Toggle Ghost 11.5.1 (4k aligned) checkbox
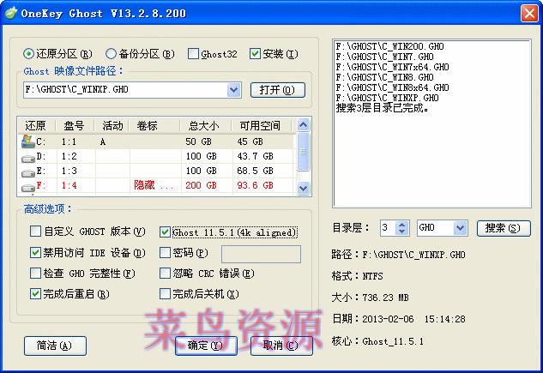The image size is (543, 373). pos(165,232)
